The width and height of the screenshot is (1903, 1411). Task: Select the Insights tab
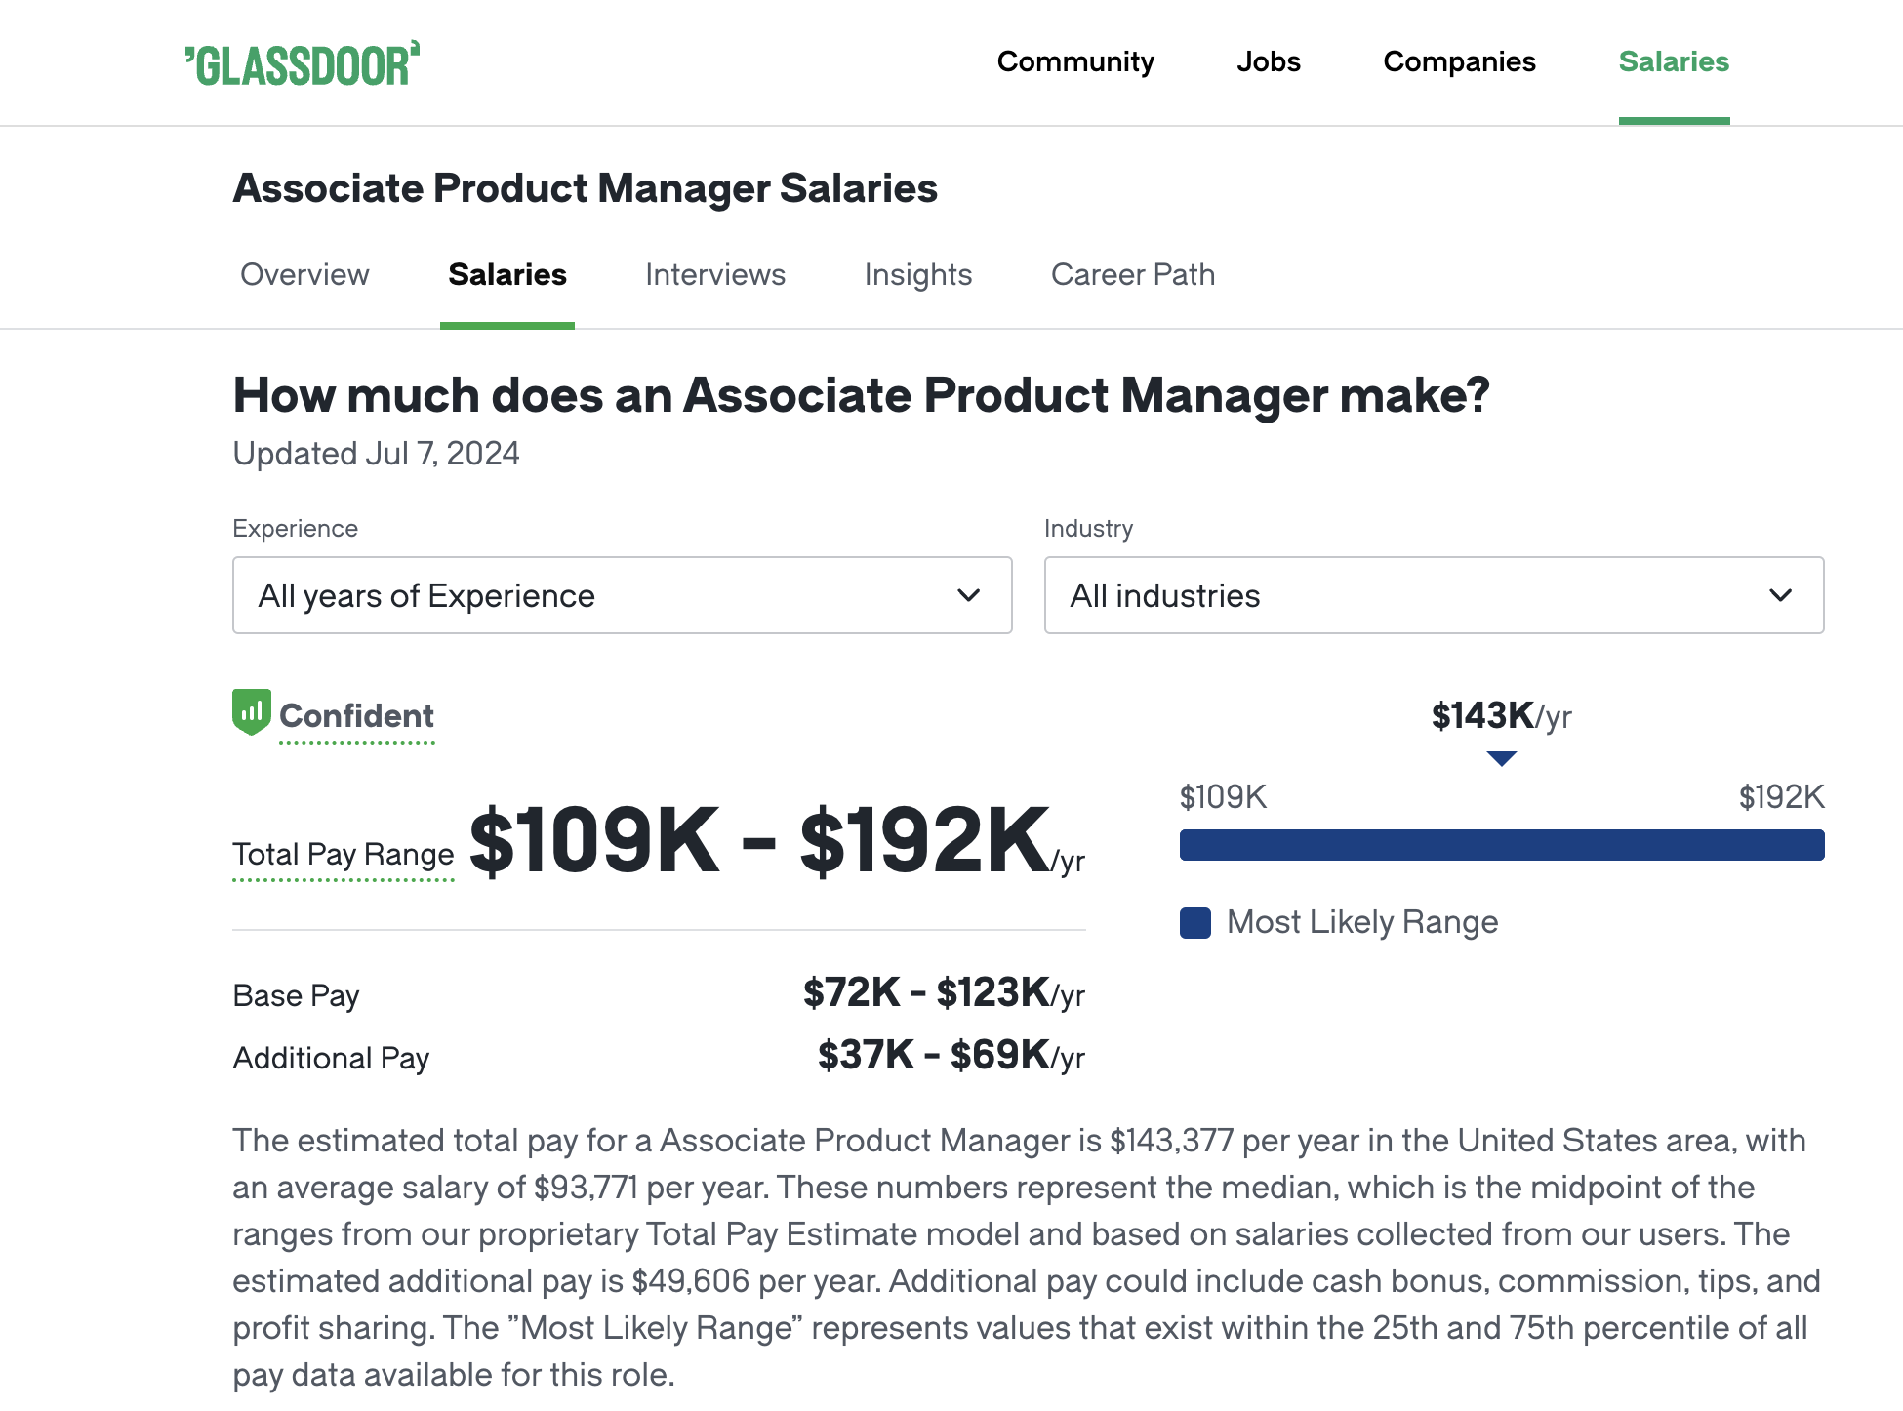[917, 274]
